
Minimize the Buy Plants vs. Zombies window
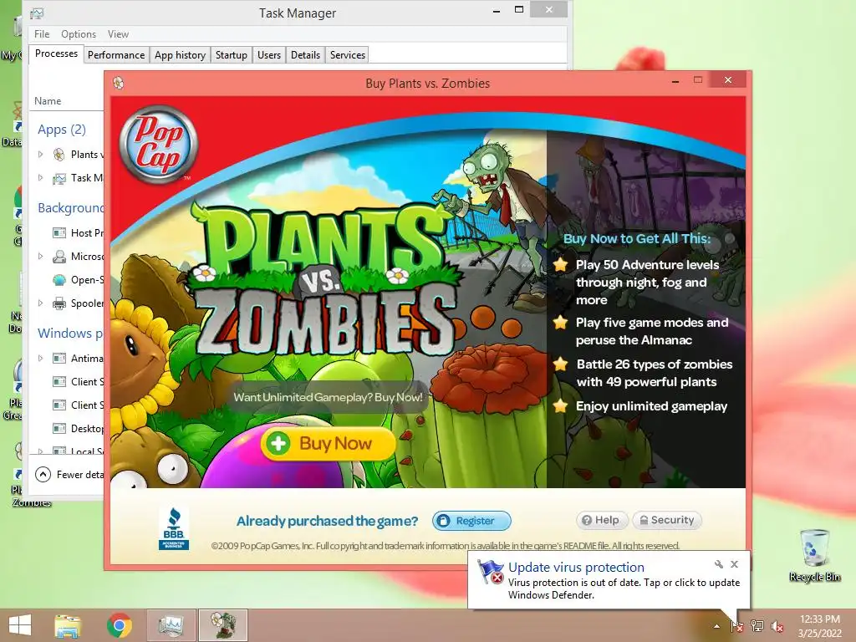(x=675, y=81)
